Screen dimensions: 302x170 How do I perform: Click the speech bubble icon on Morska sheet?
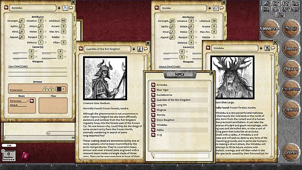[222, 8]
